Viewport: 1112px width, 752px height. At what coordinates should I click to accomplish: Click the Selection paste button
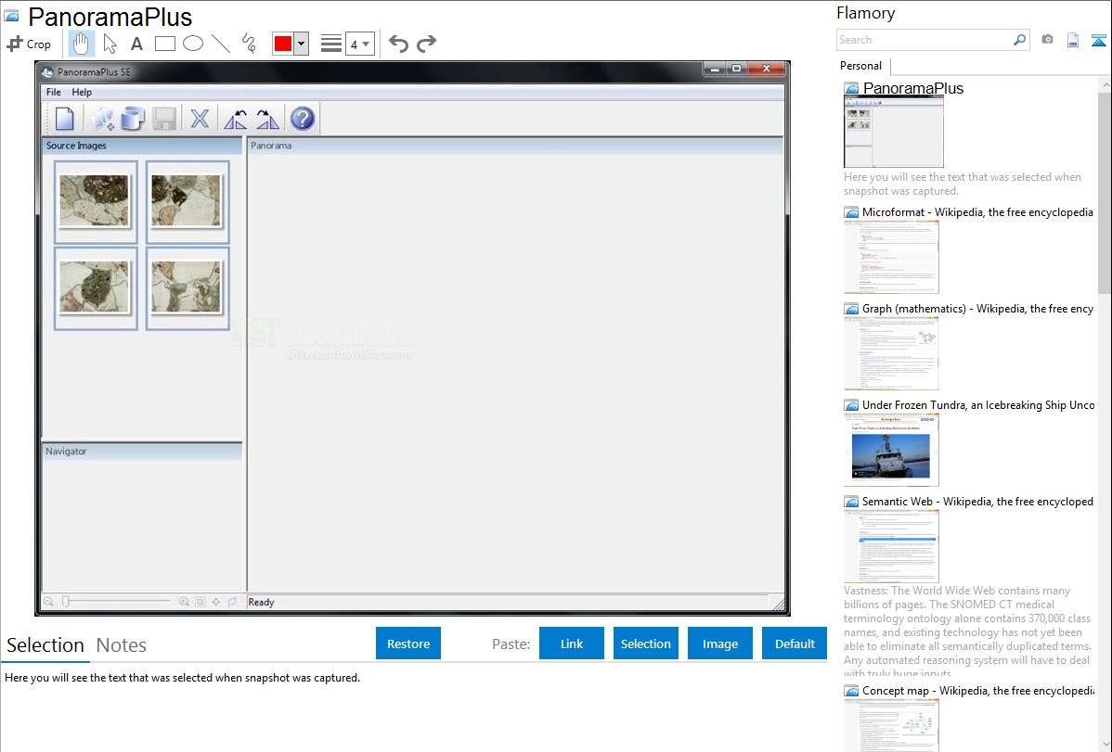click(x=646, y=644)
